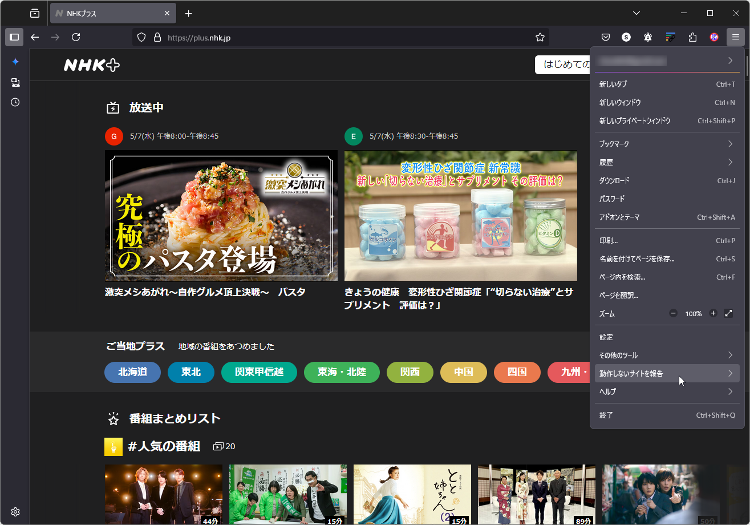Open sidebar customization via bottom gear icon
This screenshot has width=750, height=525.
[x=15, y=511]
